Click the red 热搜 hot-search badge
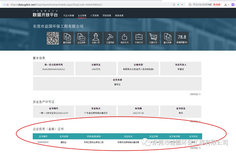236x153 pixels. (217, 5)
